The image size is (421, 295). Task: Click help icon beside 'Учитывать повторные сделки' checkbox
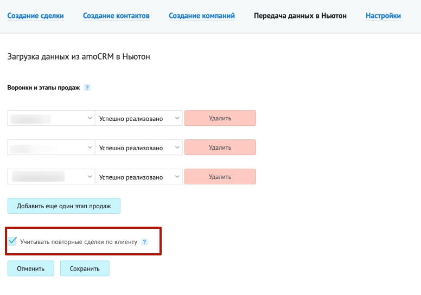pyautogui.click(x=144, y=242)
